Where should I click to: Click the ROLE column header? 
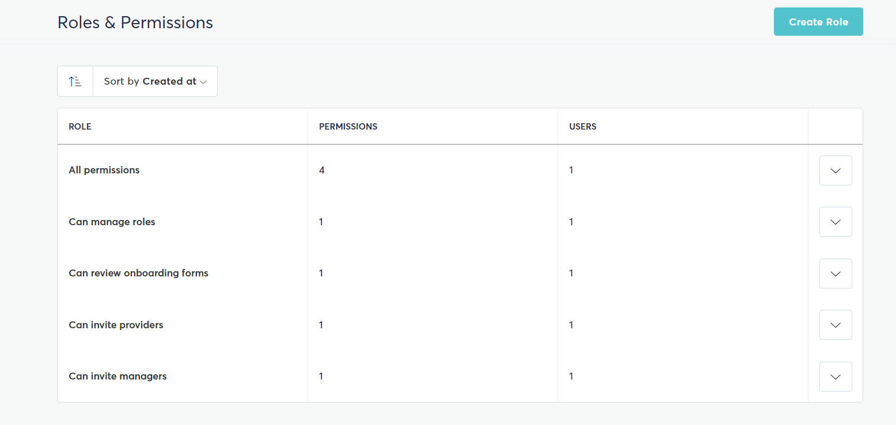pyautogui.click(x=80, y=127)
